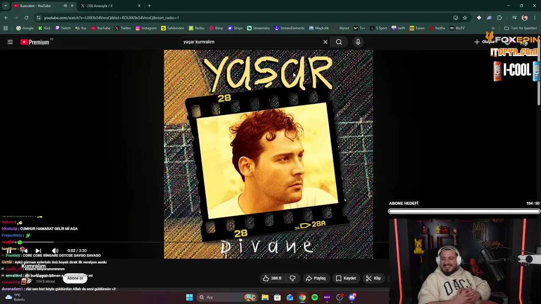The height and width of the screenshot is (304, 541).
Task: Open the Instagram bookmark
Action: pos(146,28)
